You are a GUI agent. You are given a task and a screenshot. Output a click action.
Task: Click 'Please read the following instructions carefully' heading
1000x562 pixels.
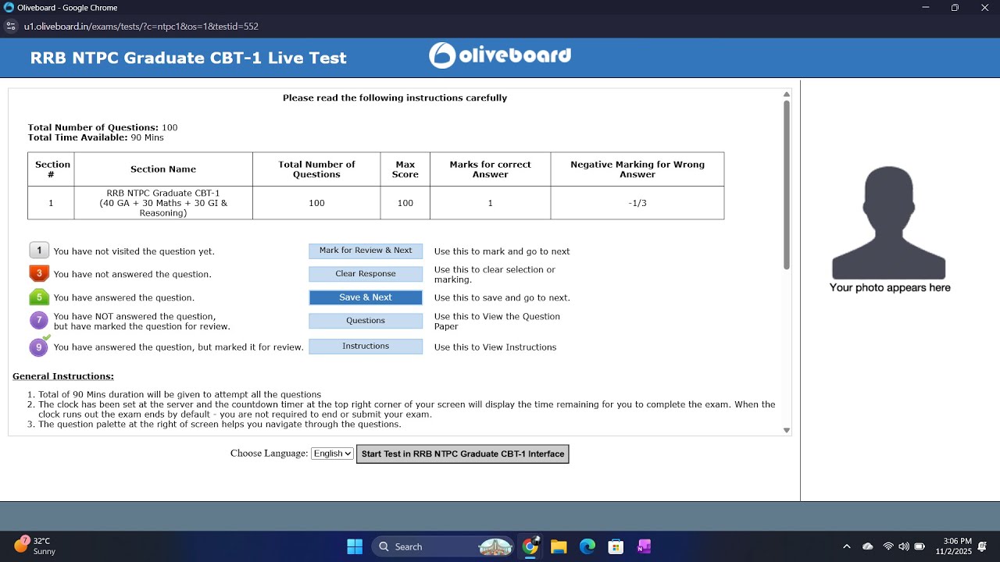(395, 98)
